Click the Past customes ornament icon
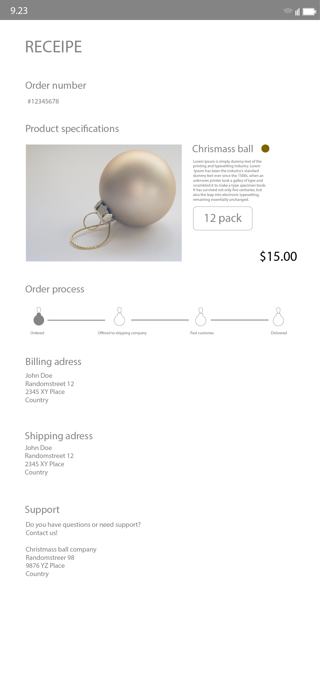The width and height of the screenshot is (320, 693). click(x=201, y=317)
